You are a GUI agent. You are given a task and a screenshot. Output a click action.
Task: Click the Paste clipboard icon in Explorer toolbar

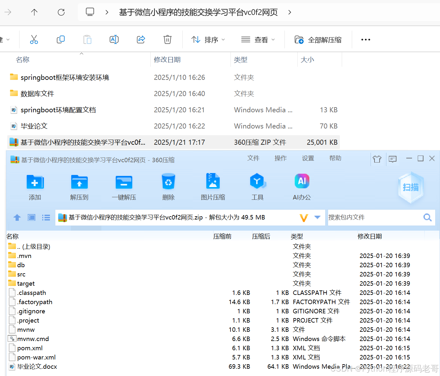(x=87, y=39)
